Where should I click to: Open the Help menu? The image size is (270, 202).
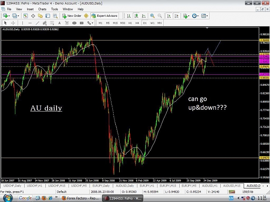(80, 9)
